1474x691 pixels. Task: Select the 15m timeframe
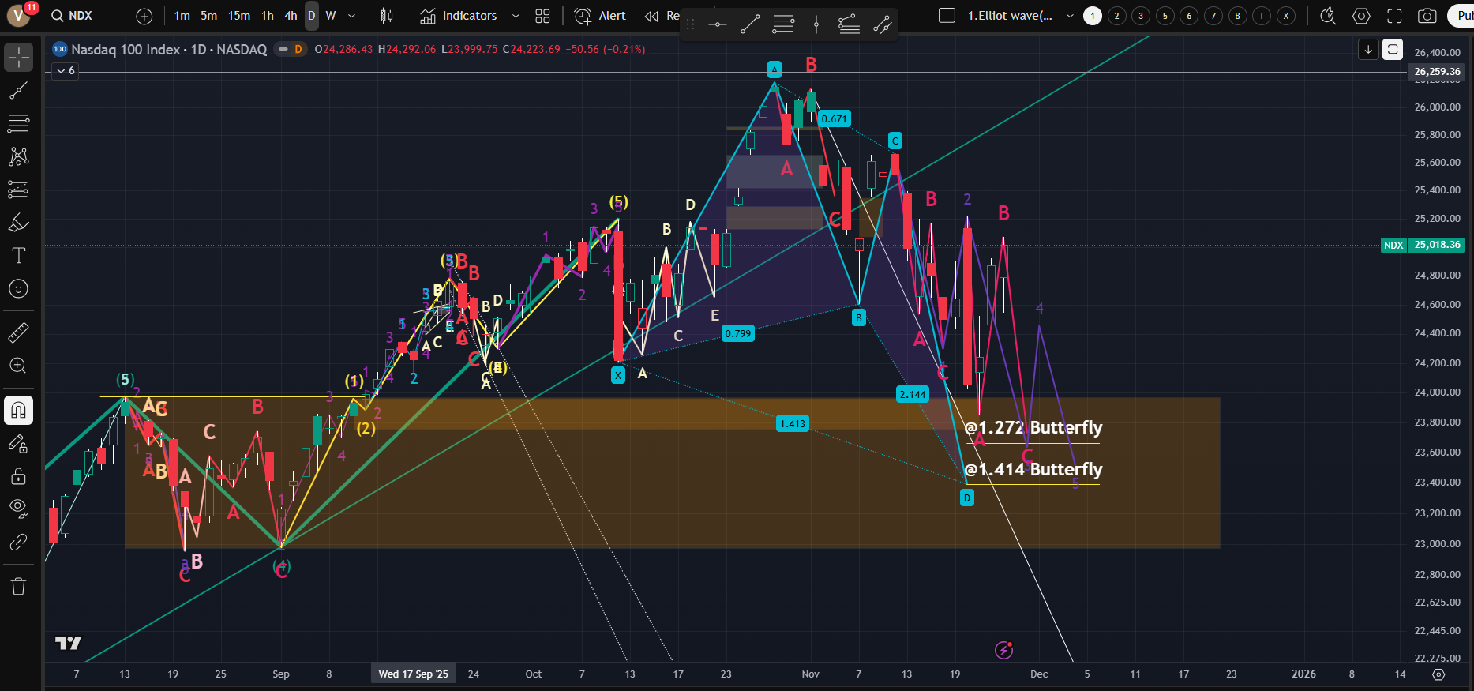(238, 16)
